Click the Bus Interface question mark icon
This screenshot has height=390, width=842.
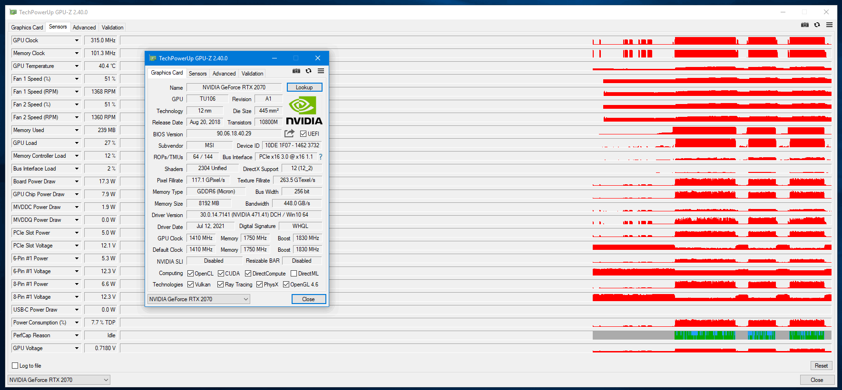[x=321, y=157]
